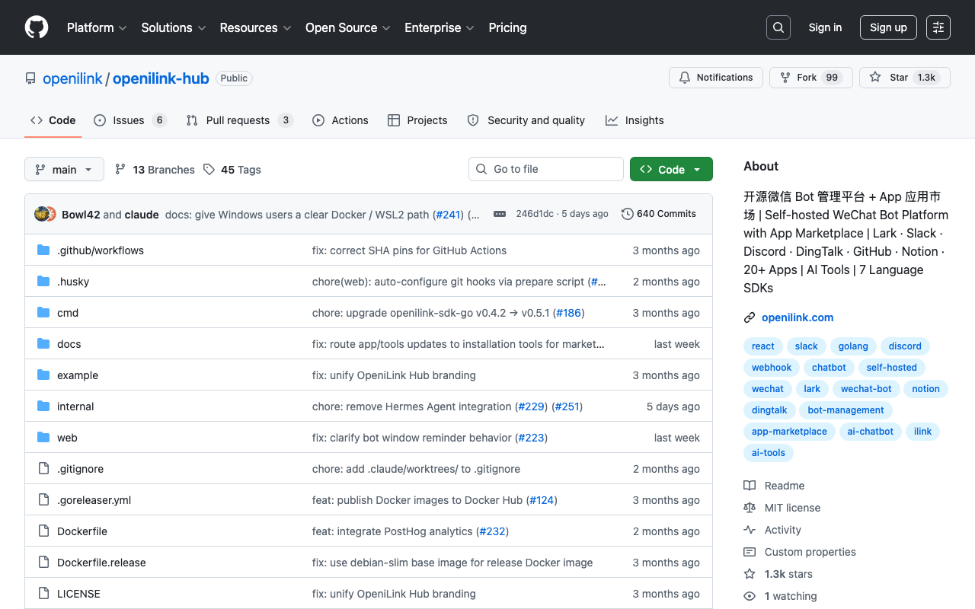Image resolution: width=975 pixels, height=609 pixels.
Task: Click the Sign up button
Action: [x=888, y=27]
